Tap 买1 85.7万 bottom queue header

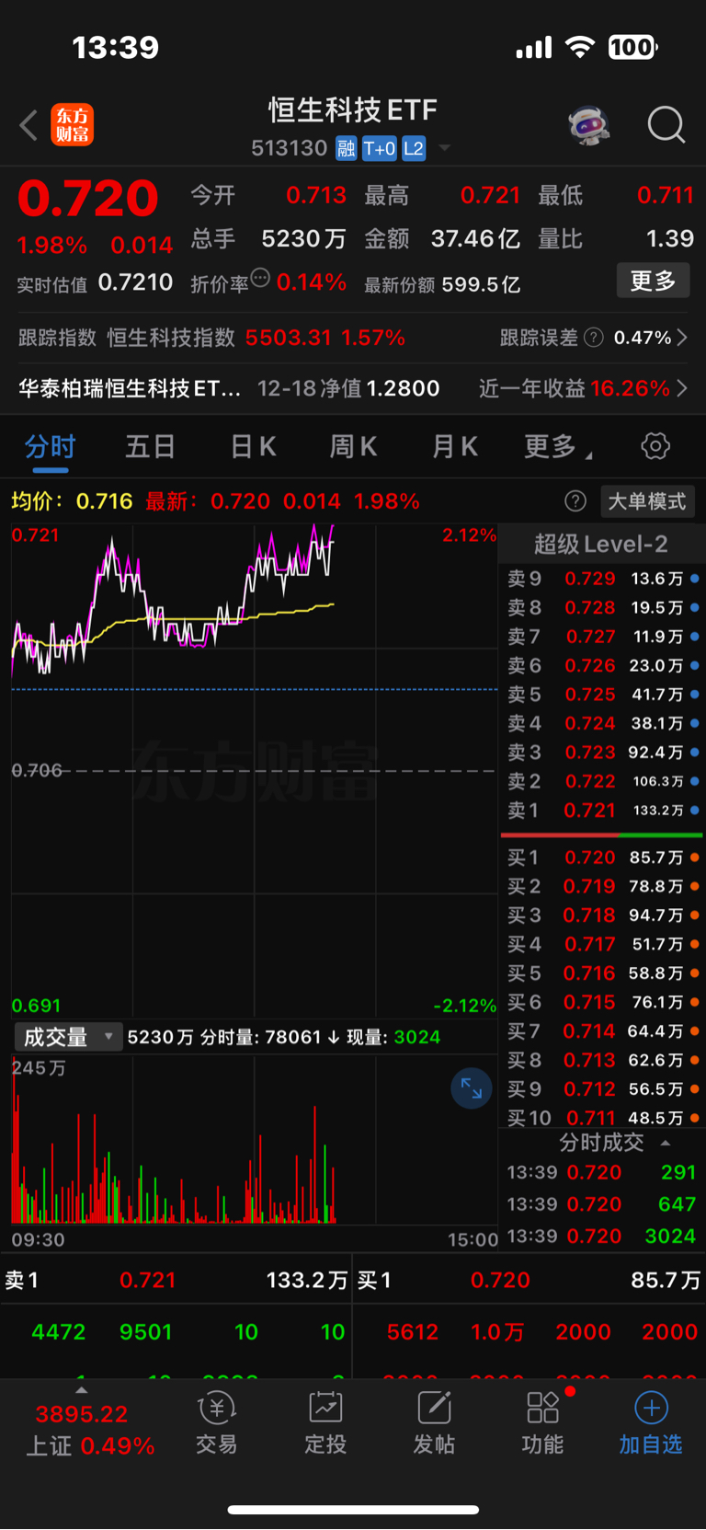(x=529, y=1281)
